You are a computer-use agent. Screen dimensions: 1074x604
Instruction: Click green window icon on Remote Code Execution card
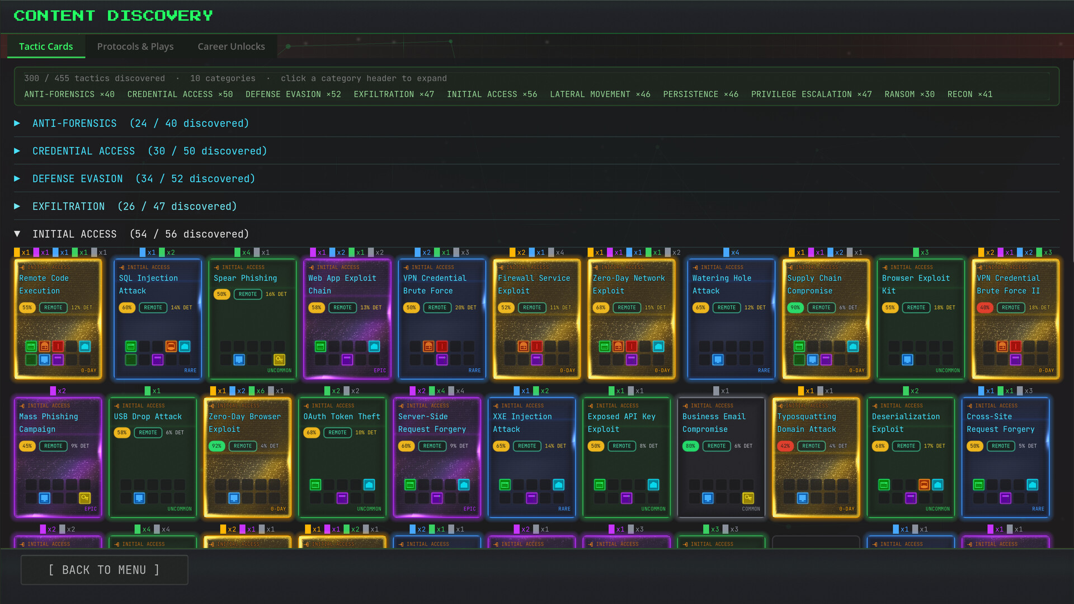(x=31, y=347)
